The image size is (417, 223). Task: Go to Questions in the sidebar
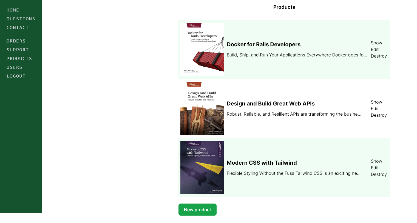coord(21,19)
